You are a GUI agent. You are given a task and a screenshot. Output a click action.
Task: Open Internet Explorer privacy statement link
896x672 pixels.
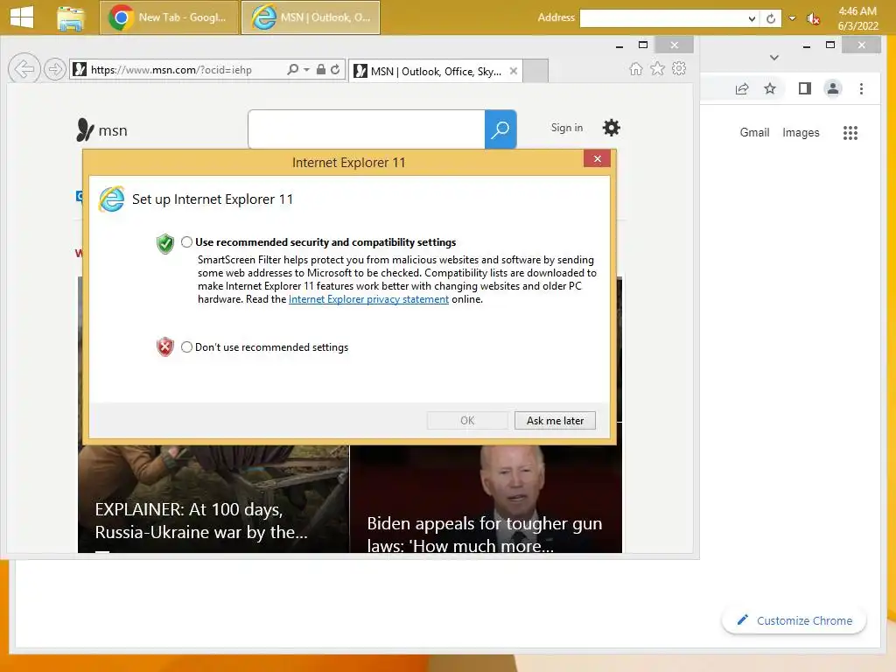(x=368, y=299)
